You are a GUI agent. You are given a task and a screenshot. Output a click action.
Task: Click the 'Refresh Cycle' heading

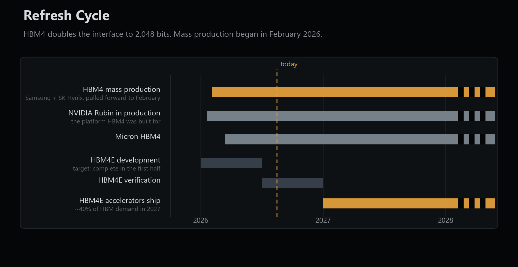tap(66, 16)
